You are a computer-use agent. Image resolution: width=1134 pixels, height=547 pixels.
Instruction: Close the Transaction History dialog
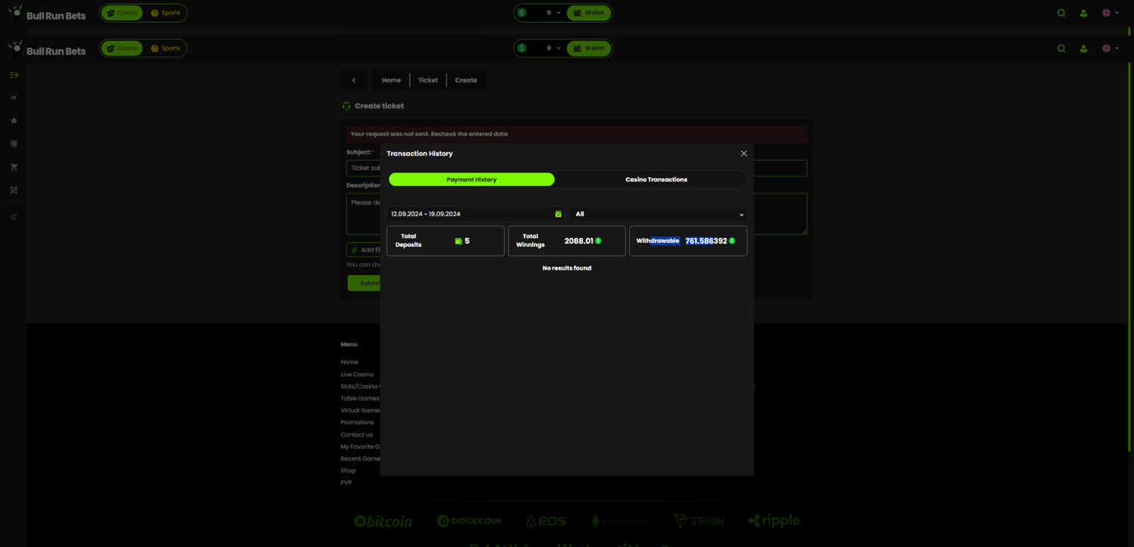coord(743,153)
